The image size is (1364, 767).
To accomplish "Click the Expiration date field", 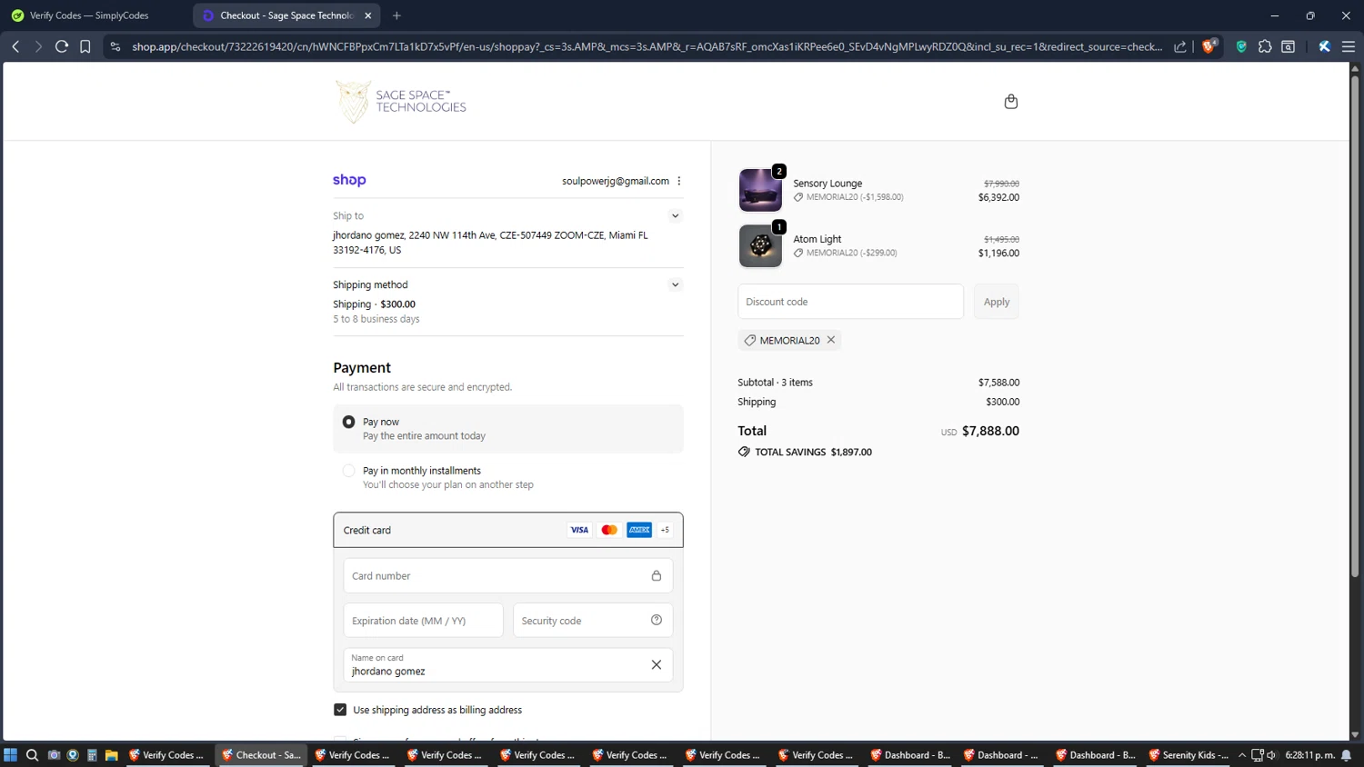I will pyautogui.click(x=423, y=621).
